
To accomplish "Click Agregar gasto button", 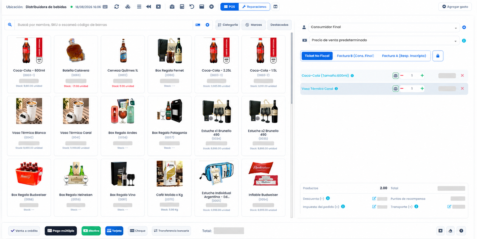I will click(455, 7).
